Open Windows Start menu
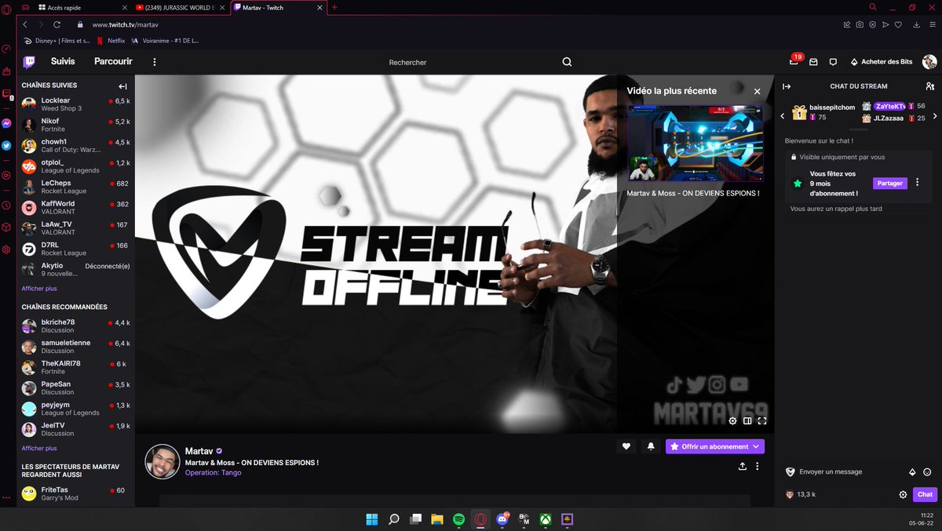 [x=371, y=519]
